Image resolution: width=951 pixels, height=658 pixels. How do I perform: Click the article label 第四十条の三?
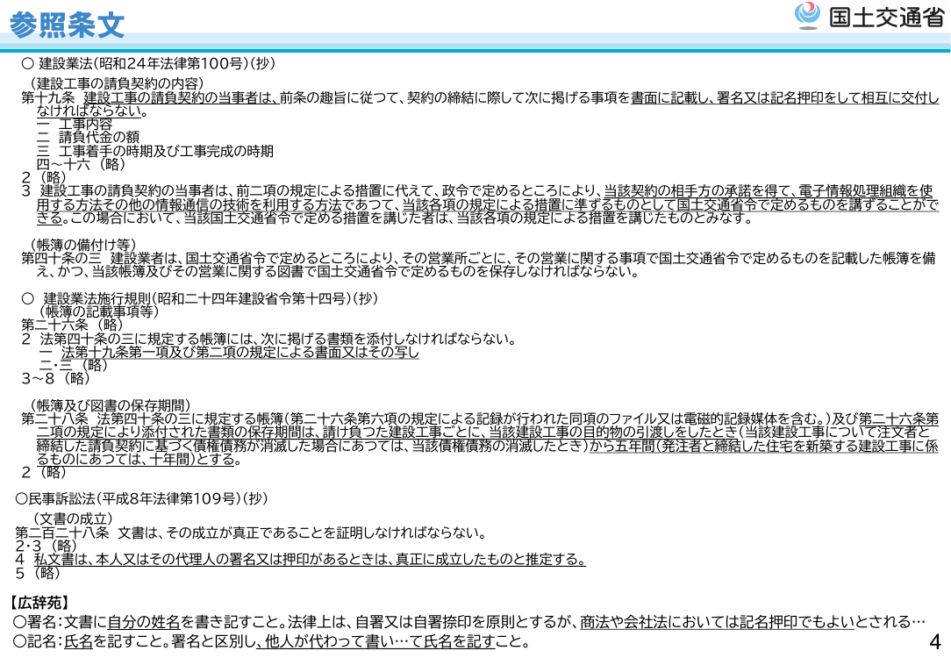[x=61, y=258]
